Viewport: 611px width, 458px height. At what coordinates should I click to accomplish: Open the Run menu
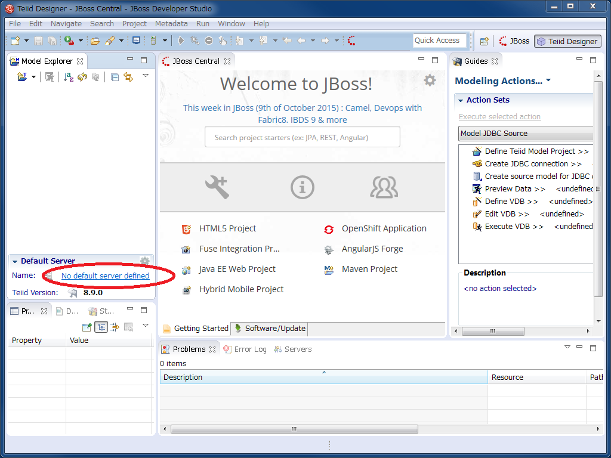click(x=203, y=23)
